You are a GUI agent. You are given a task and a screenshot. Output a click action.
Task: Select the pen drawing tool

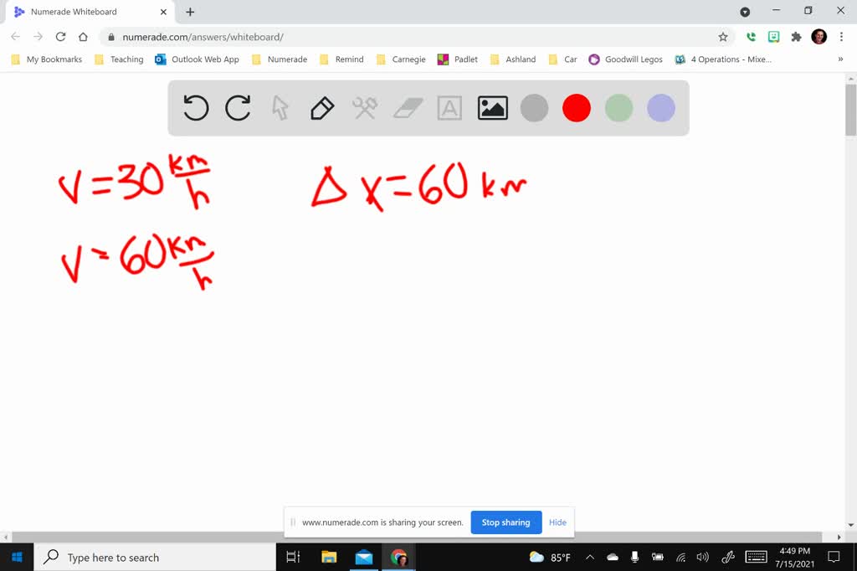point(322,107)
